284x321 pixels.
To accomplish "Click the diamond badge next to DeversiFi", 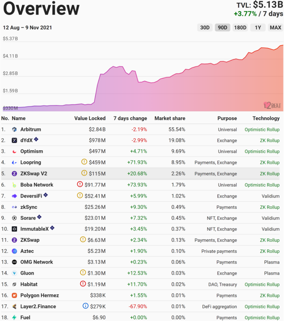I will tap(45, 195).
